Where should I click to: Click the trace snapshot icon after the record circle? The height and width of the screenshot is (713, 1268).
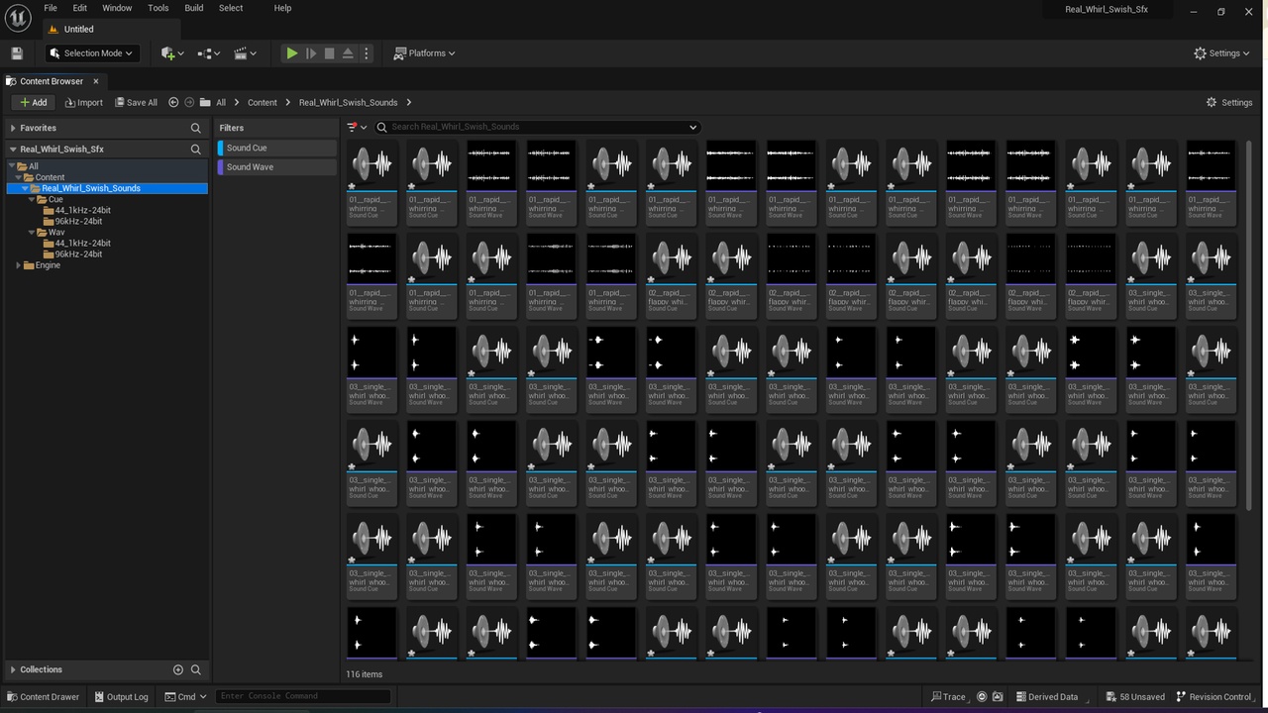pos(998,696)
